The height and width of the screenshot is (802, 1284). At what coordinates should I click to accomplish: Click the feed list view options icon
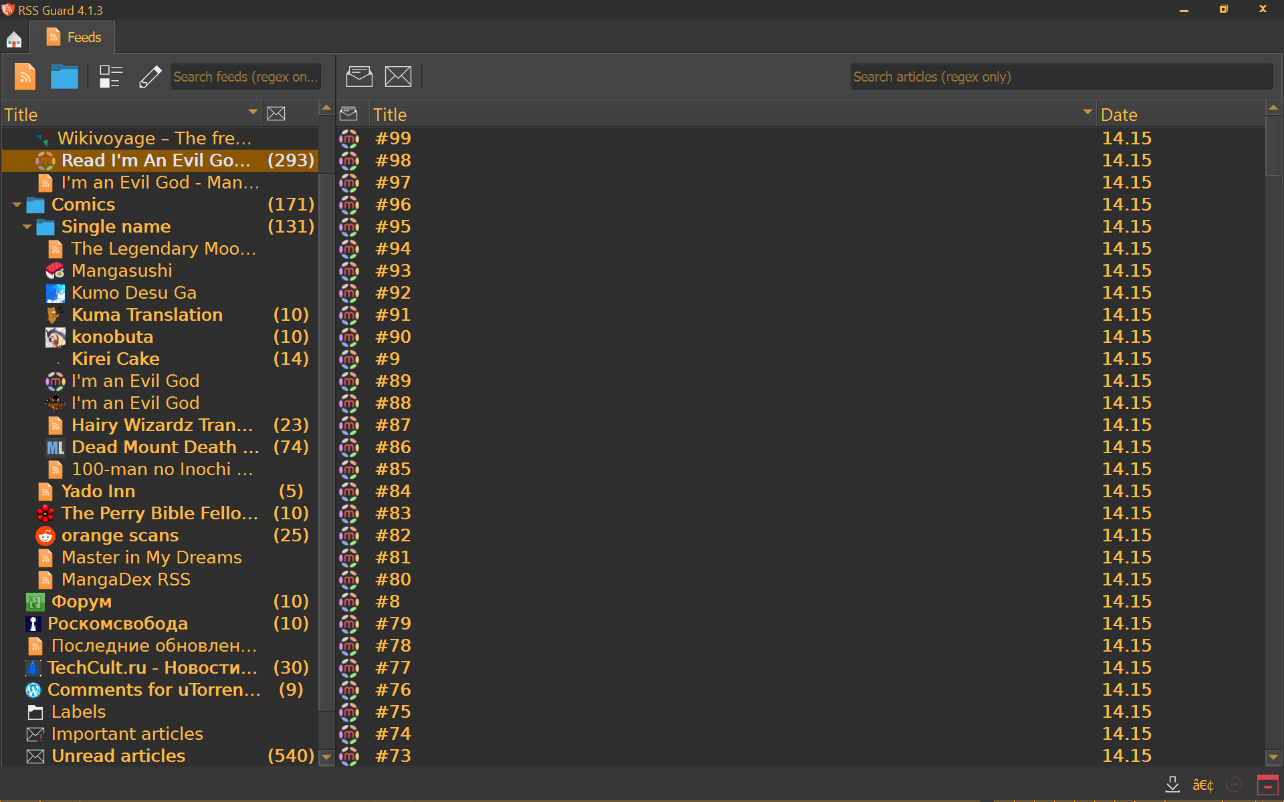(x=110, y=77)
